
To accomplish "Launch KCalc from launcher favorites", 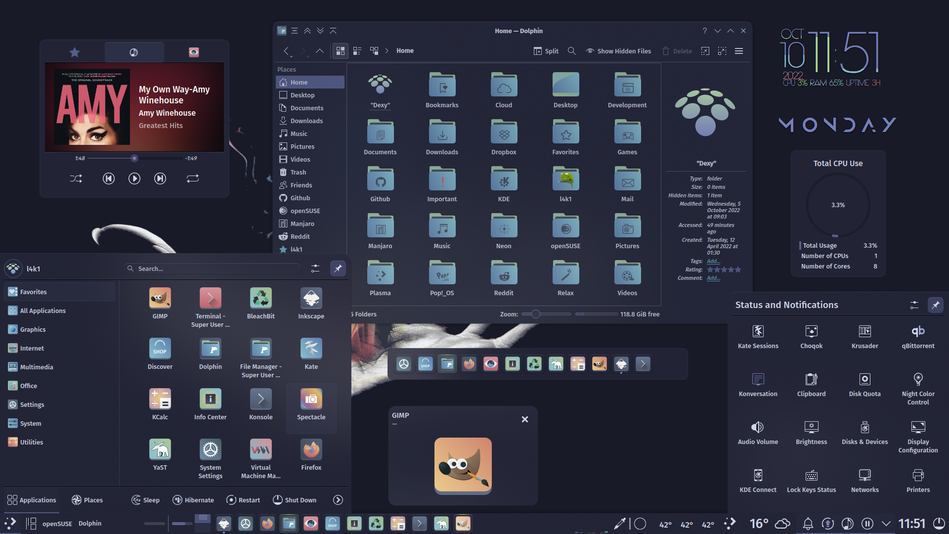I will pyautogui.click(x=160, y=405).
